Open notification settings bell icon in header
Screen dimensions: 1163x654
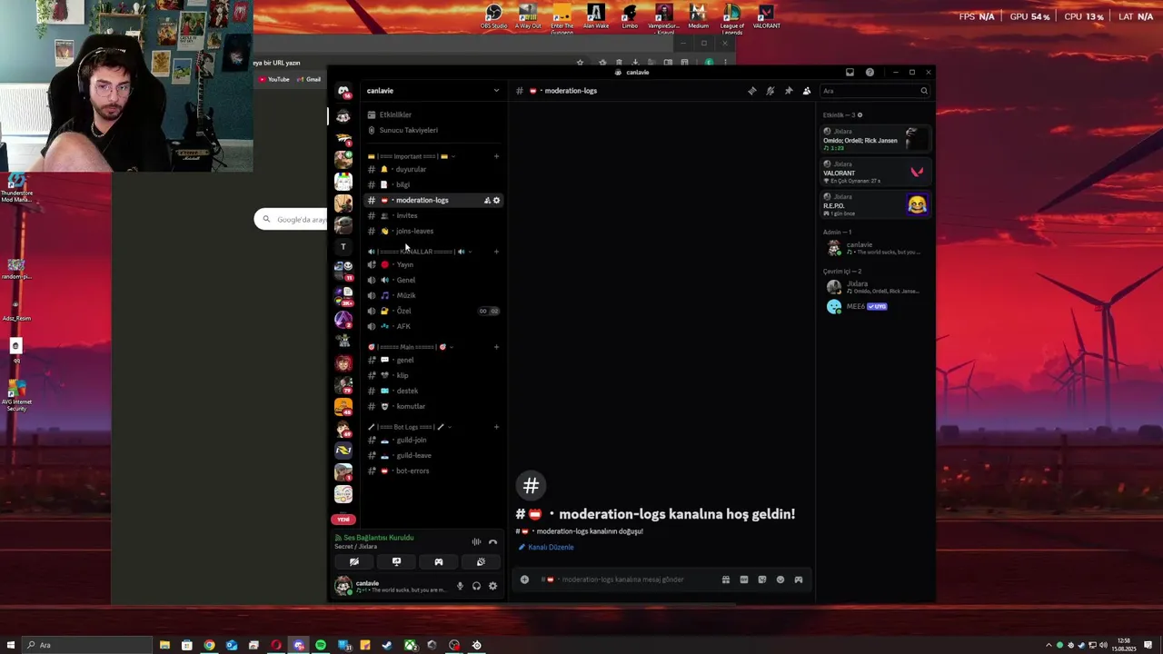click(x=770, y=91)
